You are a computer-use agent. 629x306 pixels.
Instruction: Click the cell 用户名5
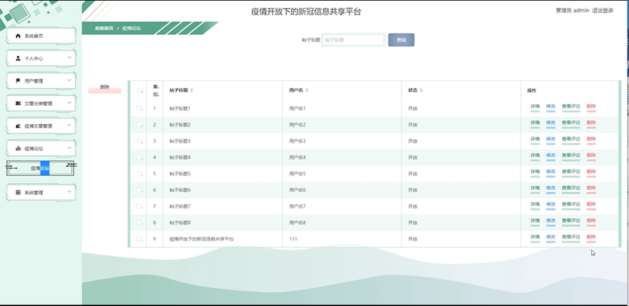(x=297, y=174)
